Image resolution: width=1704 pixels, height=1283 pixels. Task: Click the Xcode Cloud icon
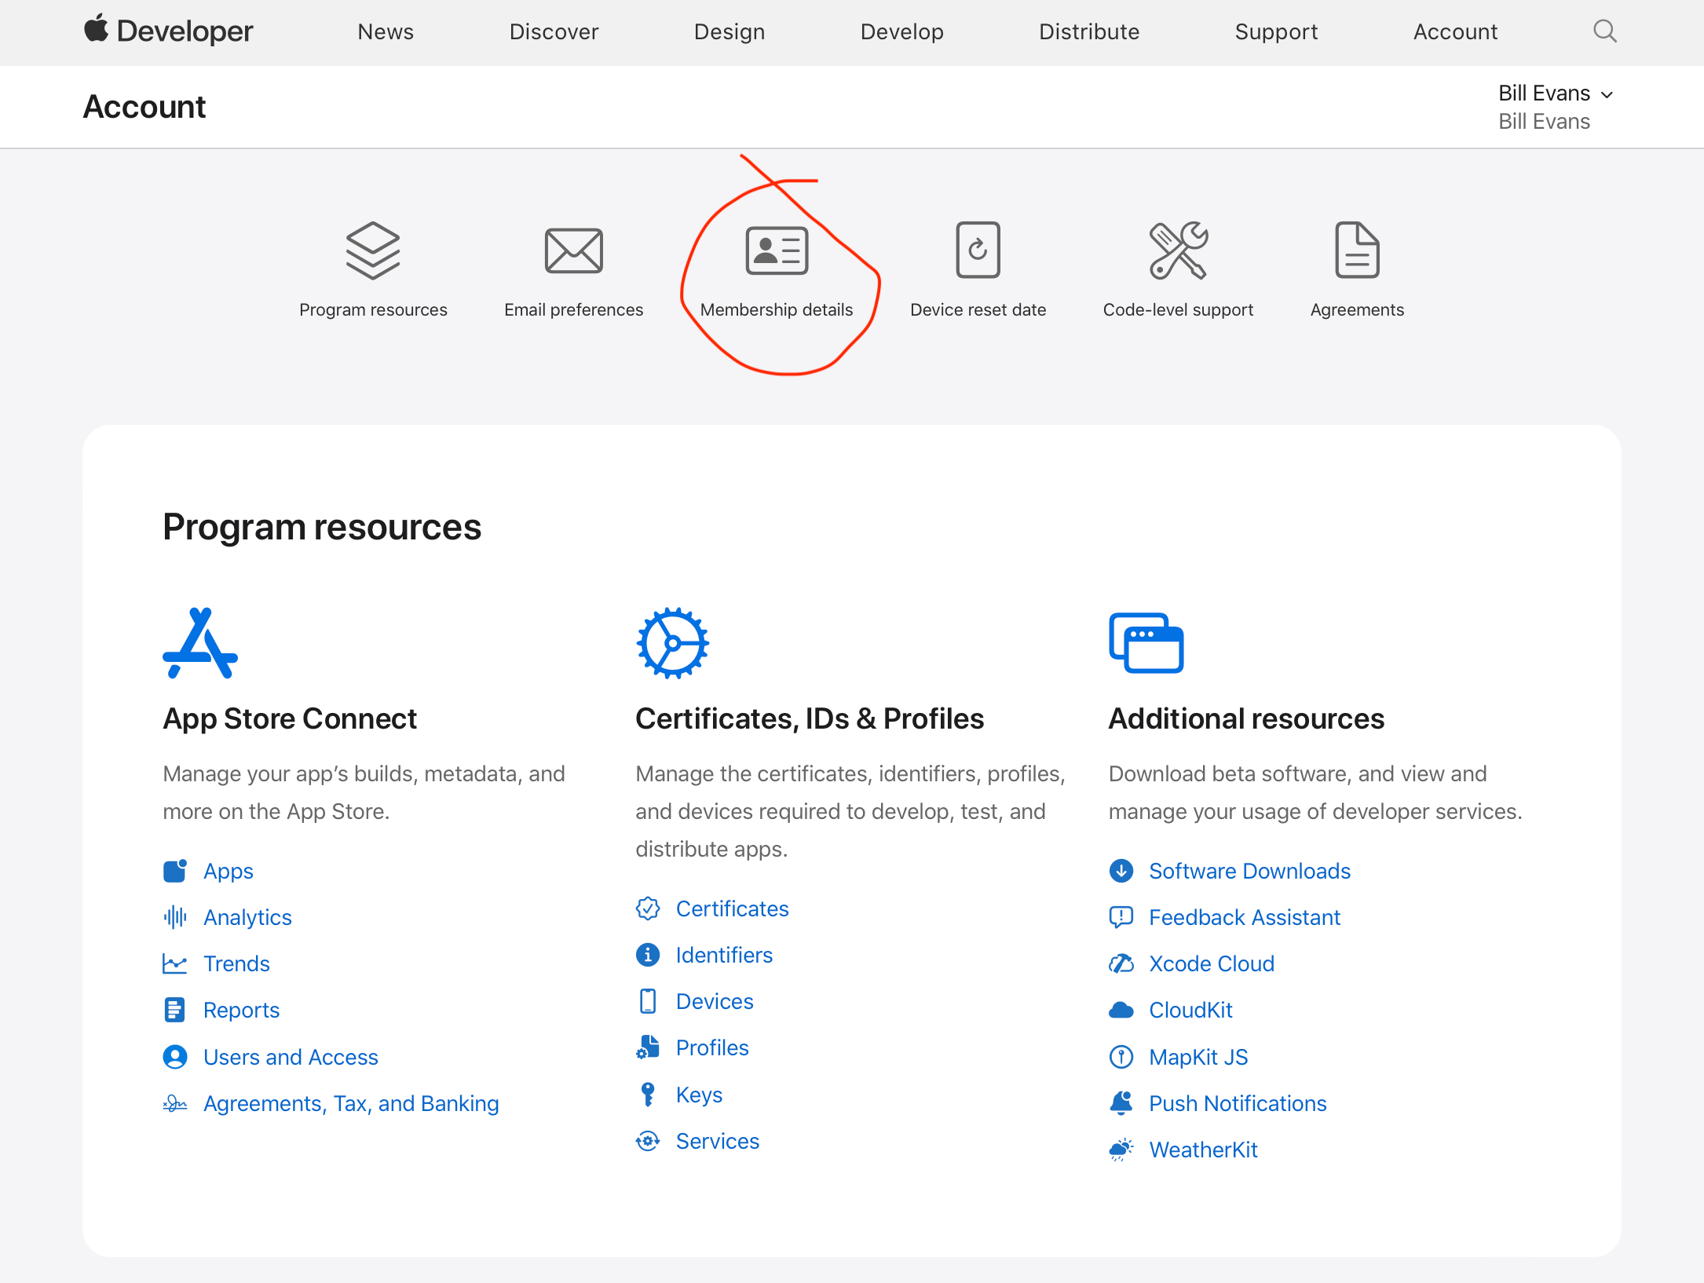coord(1121,963)
